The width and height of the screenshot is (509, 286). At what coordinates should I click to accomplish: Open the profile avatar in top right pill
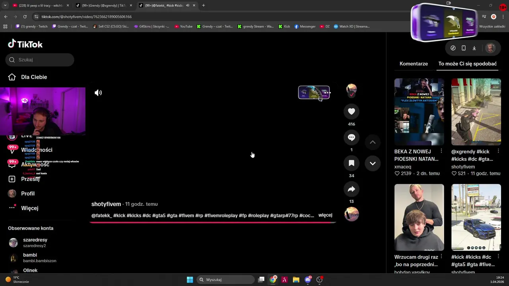point(490,48)
